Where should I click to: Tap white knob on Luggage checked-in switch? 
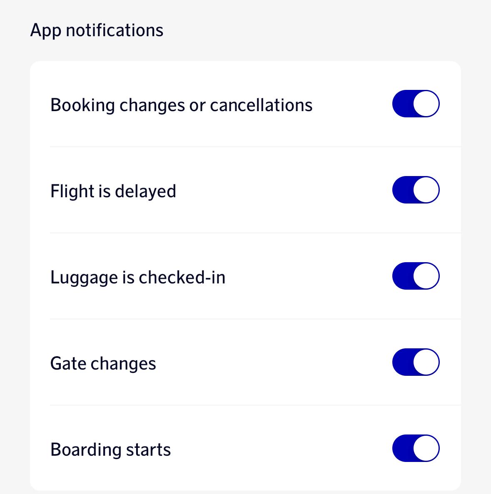click(426, 276)
